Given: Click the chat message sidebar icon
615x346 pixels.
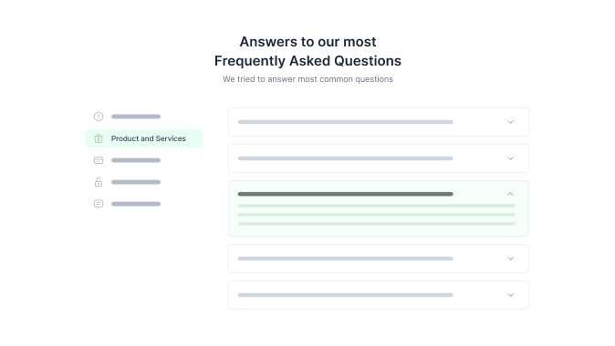Looking at the screenshot, I should pos(99,204).
